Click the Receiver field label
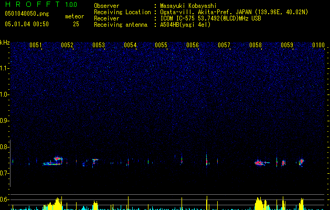 coord(107,18)
